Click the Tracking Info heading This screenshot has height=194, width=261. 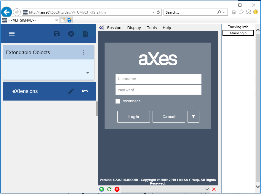[238, 27]
